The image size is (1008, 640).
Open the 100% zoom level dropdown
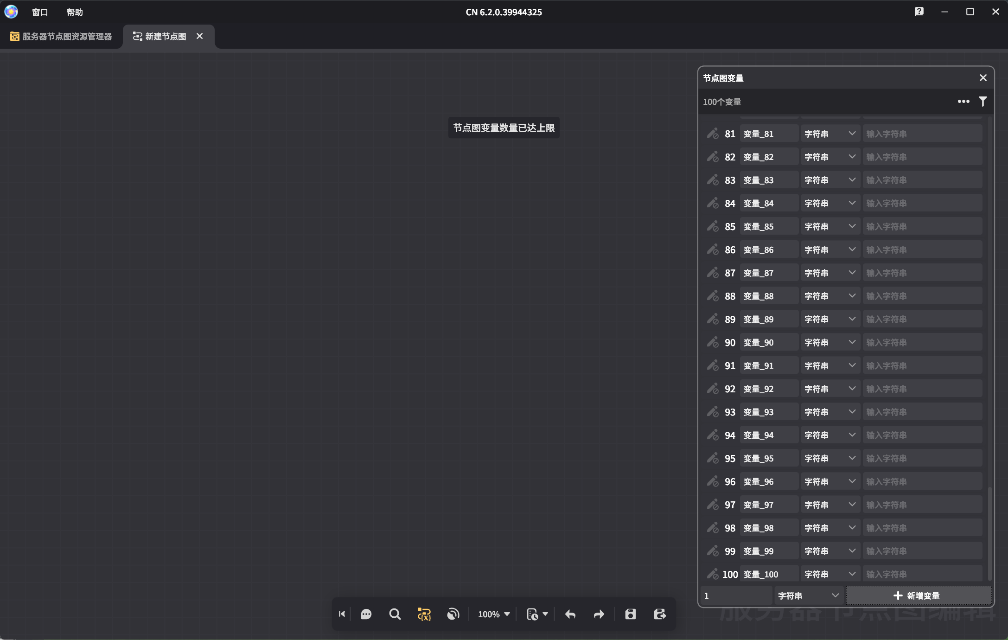(494, 614)
